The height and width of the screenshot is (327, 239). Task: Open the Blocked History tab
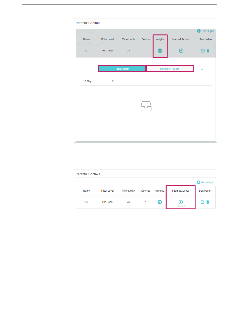pyautogui.click(x=170, y=69)
